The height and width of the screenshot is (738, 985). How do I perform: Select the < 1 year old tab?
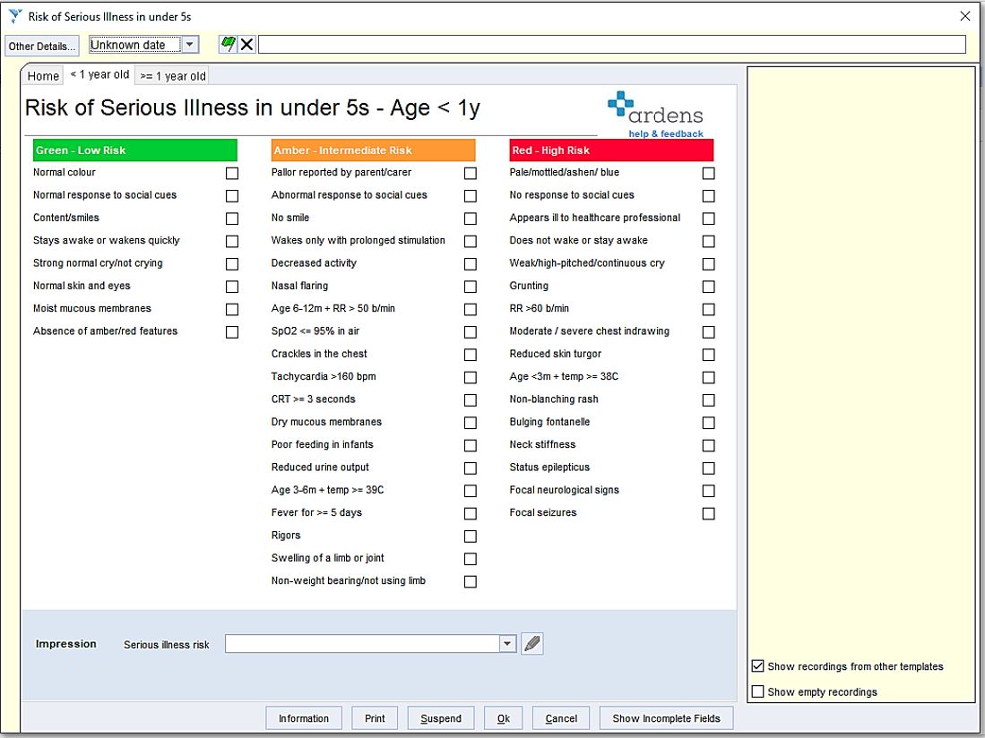99,74
